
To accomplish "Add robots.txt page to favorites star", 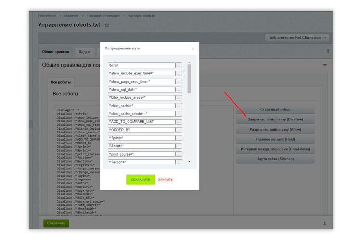I will pyautogui.click(x=107, y=25).
